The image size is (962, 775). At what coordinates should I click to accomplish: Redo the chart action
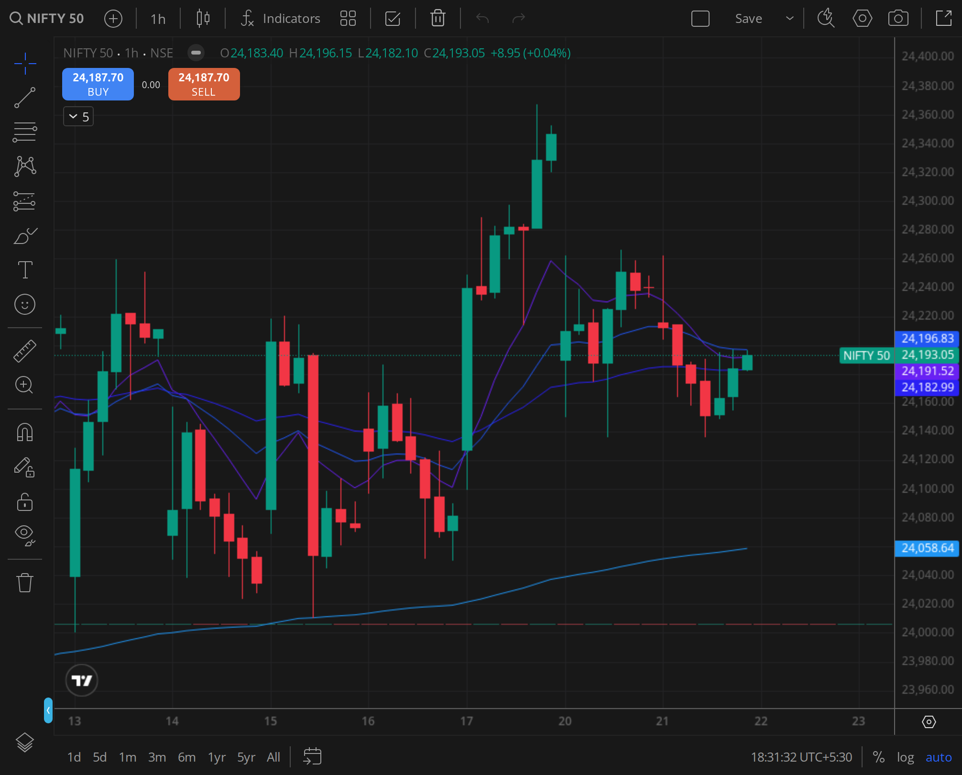(518, 19)
